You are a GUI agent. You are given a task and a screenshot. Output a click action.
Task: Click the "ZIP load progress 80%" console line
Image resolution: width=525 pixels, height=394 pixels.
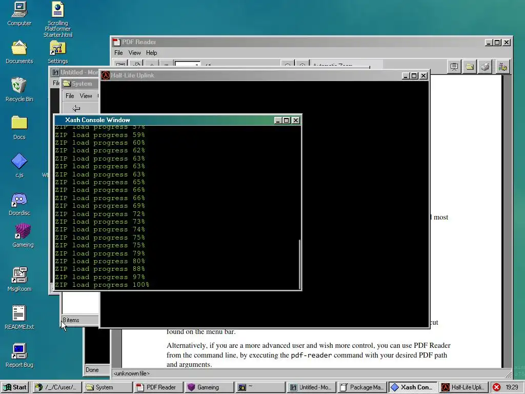pos(100,261)
